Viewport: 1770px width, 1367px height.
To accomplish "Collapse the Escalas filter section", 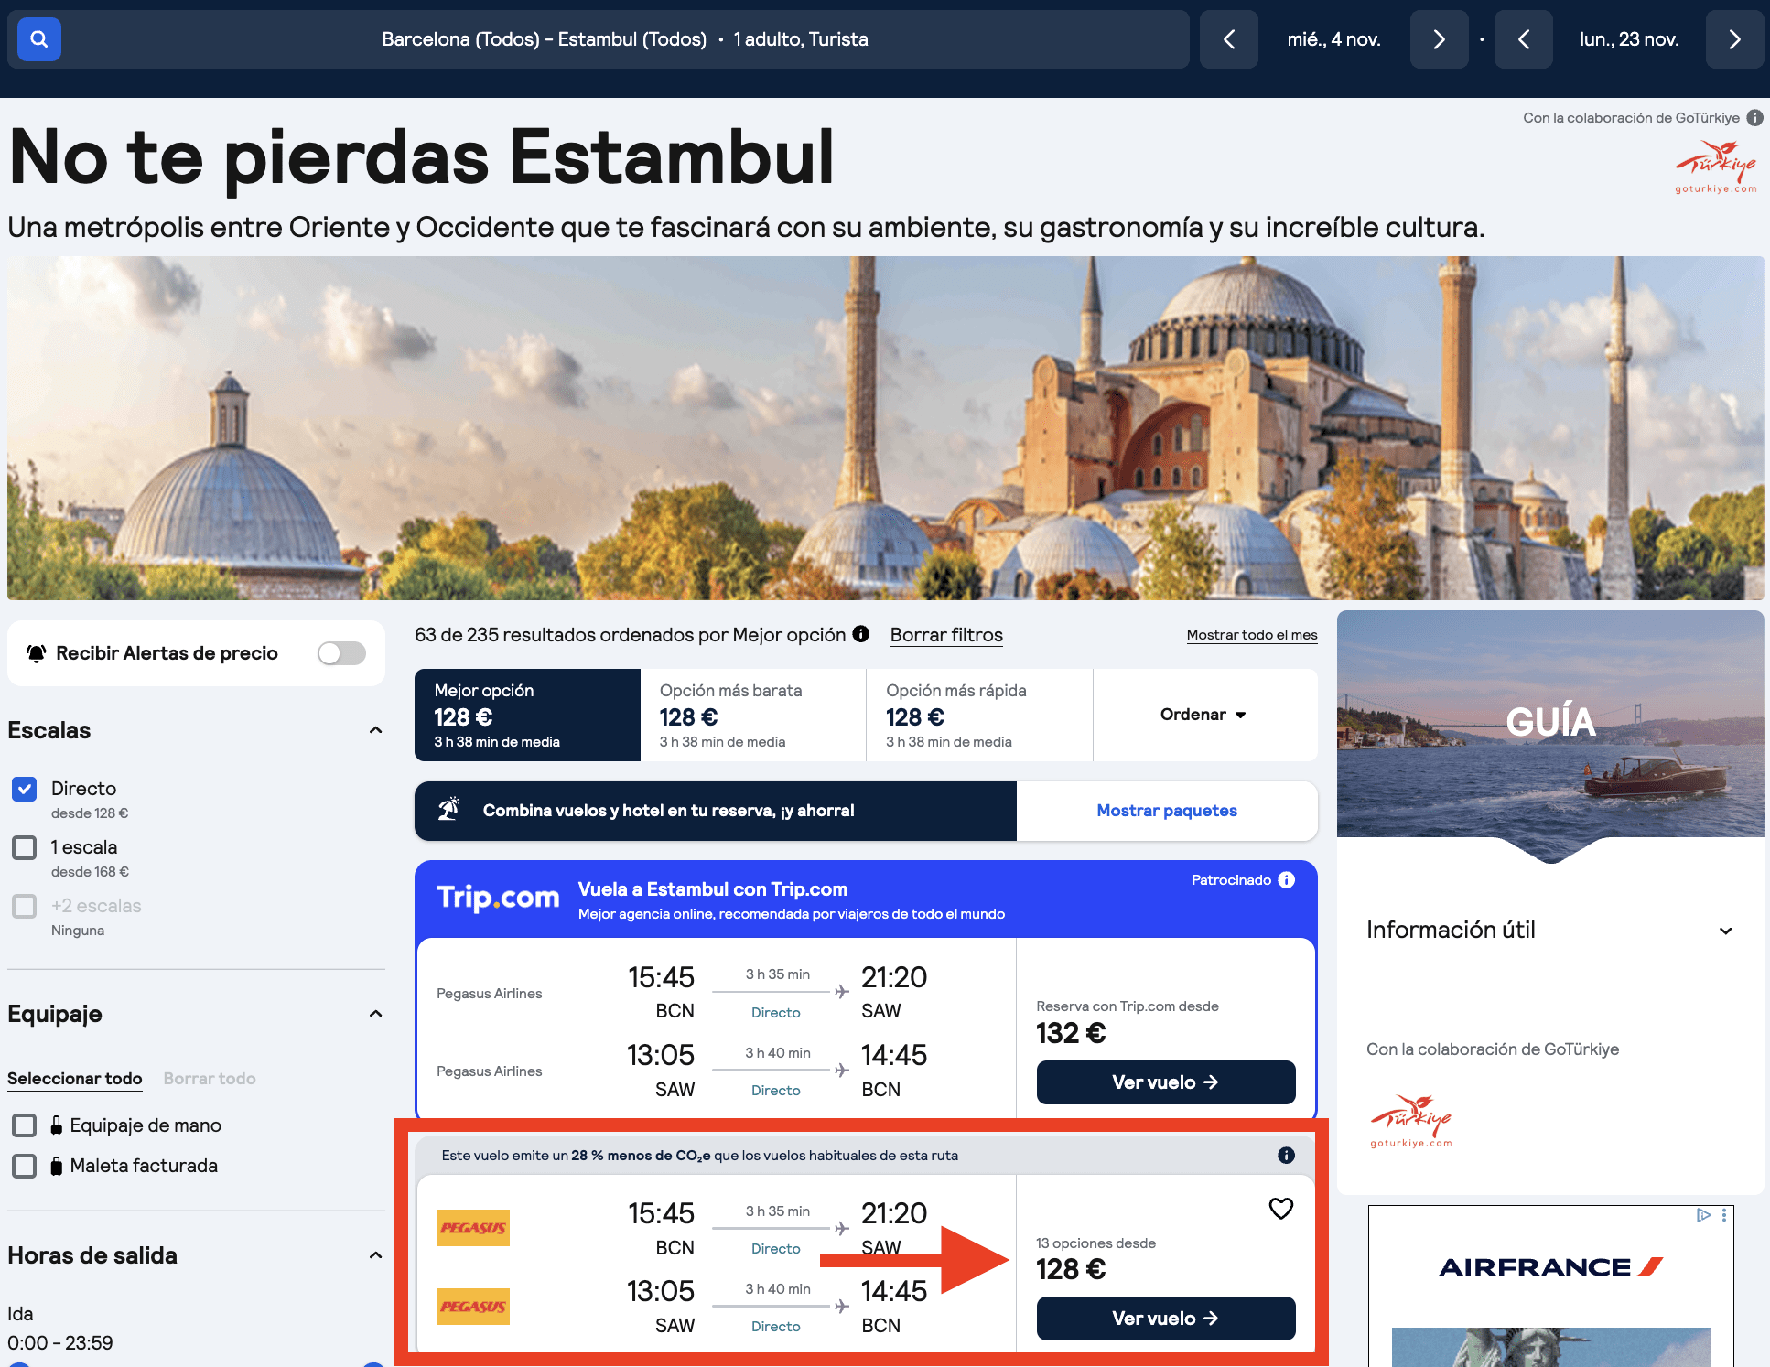I will [375, 730].
